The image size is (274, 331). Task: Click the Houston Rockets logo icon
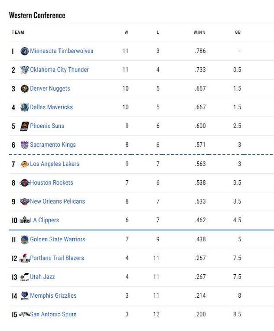click(x=25, y=183)
